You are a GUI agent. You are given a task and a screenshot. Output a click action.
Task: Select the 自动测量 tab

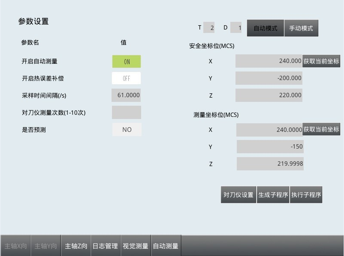click(166, 246)
